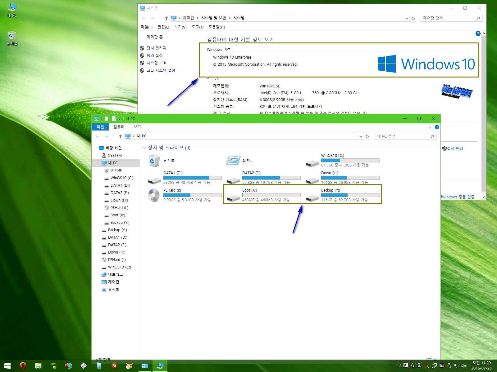Screen dimensions: 497x372
Task: Select 네트워크 in the navigation tree
Action: [x=115, y=274]
